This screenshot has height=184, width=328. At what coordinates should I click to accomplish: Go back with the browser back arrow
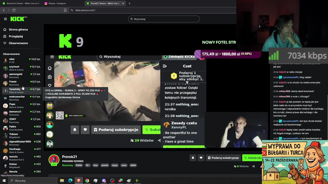(4, 10)
